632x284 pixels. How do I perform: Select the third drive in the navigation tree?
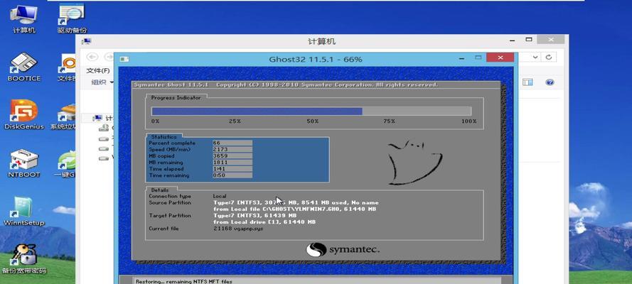(x=104, y=148)
